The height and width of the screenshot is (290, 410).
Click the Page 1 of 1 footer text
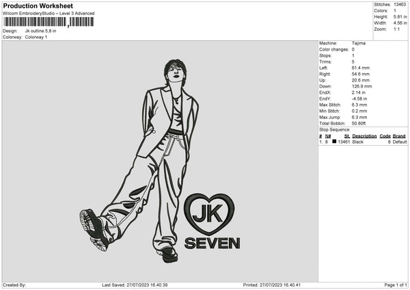coord(395,285)
